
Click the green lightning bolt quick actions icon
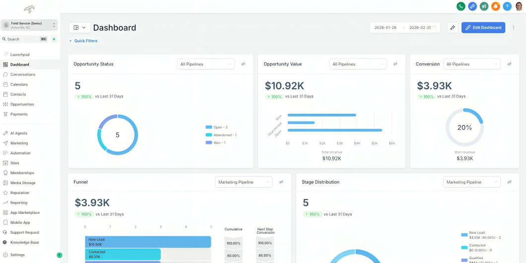click(x=54, y=39)
